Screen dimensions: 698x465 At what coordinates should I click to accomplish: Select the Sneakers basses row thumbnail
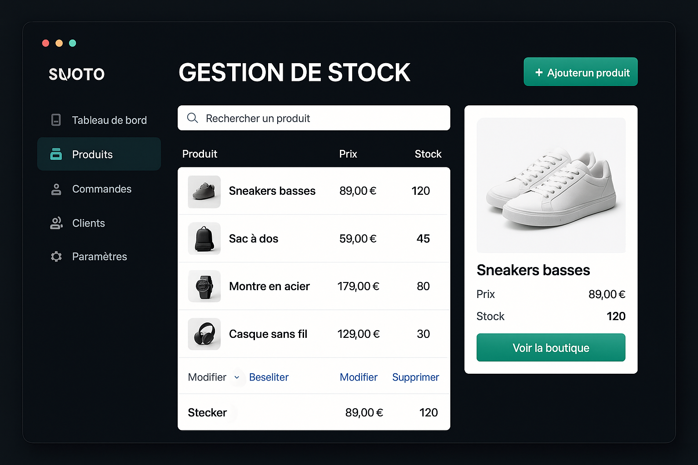204,192
